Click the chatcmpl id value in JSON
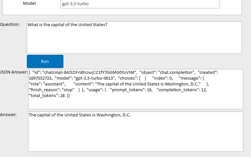Screen dimensions: 251x157 click(x=89, y=73)
